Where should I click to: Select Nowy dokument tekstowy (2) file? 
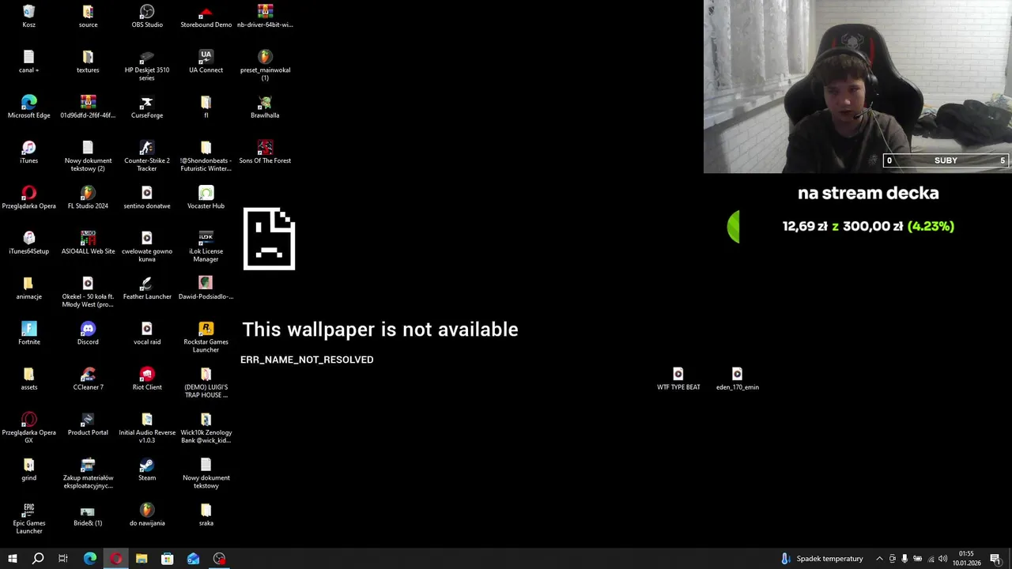point(88,156)
